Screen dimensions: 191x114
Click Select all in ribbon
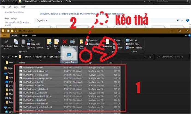pyautogui.click(x=132, y=40)
